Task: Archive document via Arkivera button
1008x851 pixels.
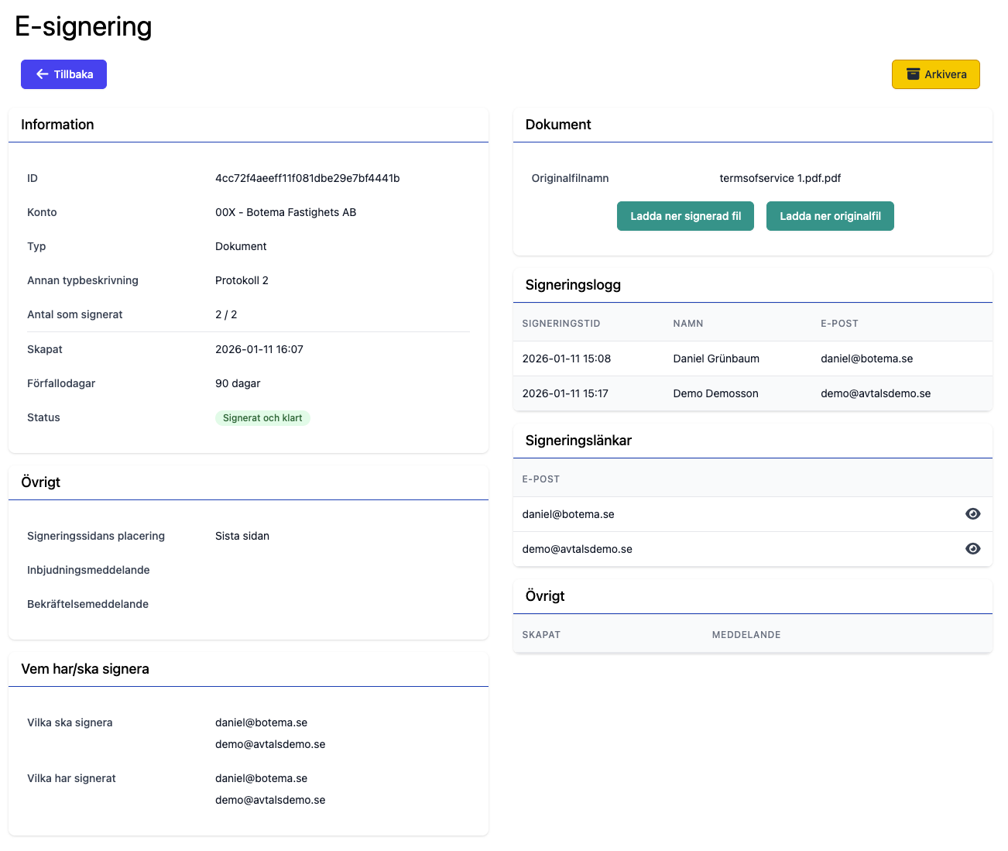Action: pos(935,74)
